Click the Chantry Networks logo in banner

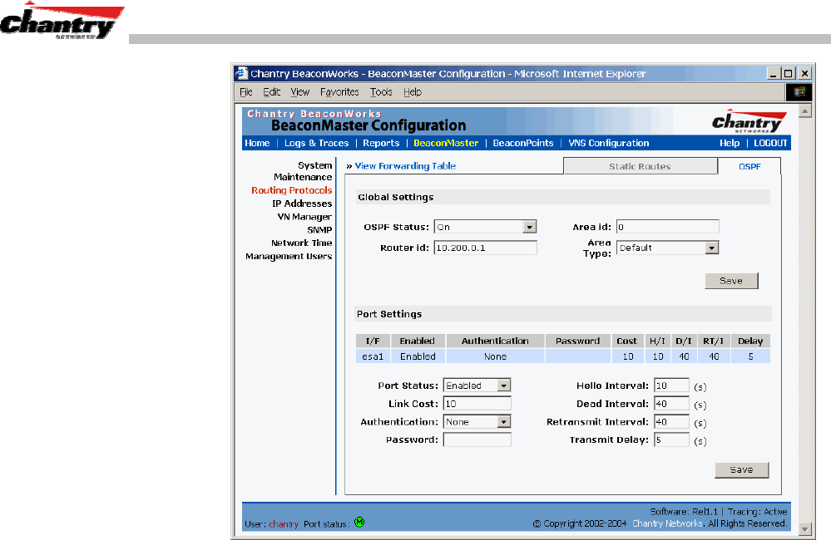point(749,121)
